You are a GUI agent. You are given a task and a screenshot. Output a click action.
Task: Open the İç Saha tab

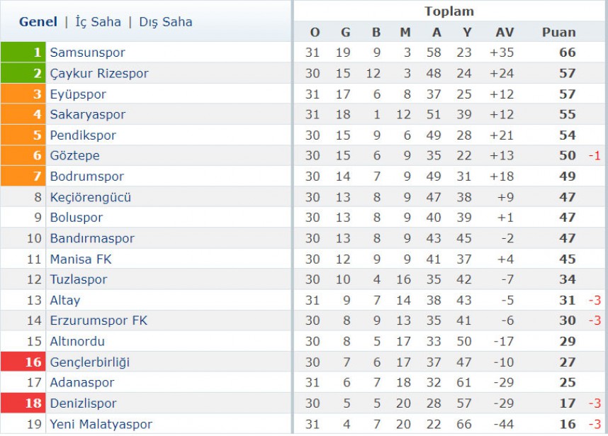pos(98,22)
